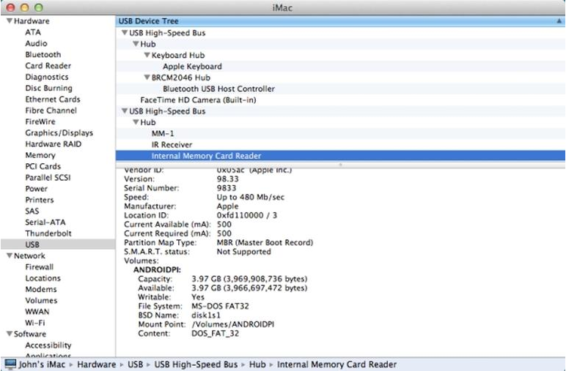566x371 pixels.
Task: Select Ethernet Cards in the sidebar
Action: pyautogui.click(x=53, y=99)
